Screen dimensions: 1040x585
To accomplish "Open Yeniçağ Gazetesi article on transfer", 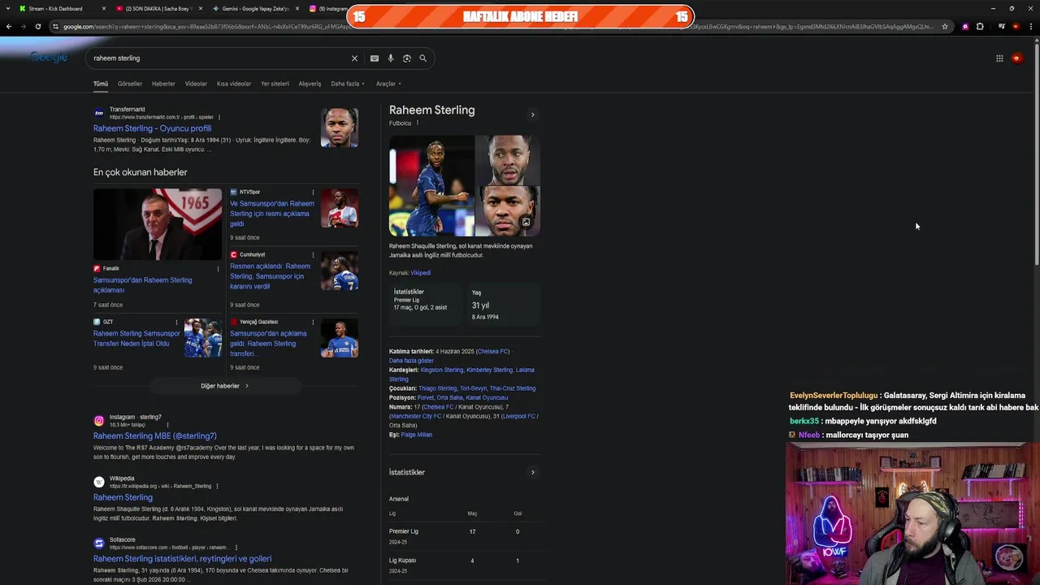I will coord(268,344).
